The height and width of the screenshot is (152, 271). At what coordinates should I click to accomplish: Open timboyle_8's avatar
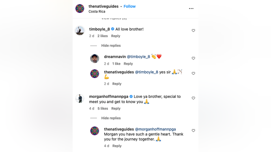coord(80,31)
